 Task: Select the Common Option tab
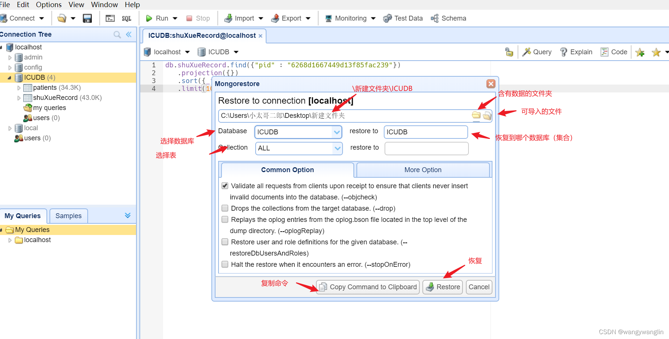coord(287,170)
